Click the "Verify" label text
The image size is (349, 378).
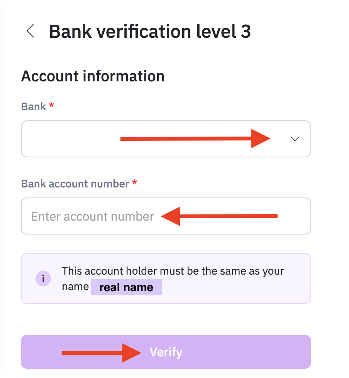click(x=166, y=352)
